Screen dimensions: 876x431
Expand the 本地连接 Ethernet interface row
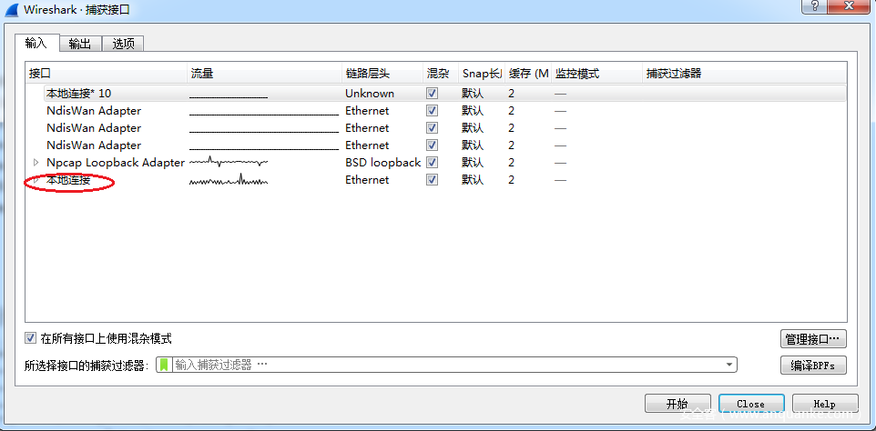36,180
